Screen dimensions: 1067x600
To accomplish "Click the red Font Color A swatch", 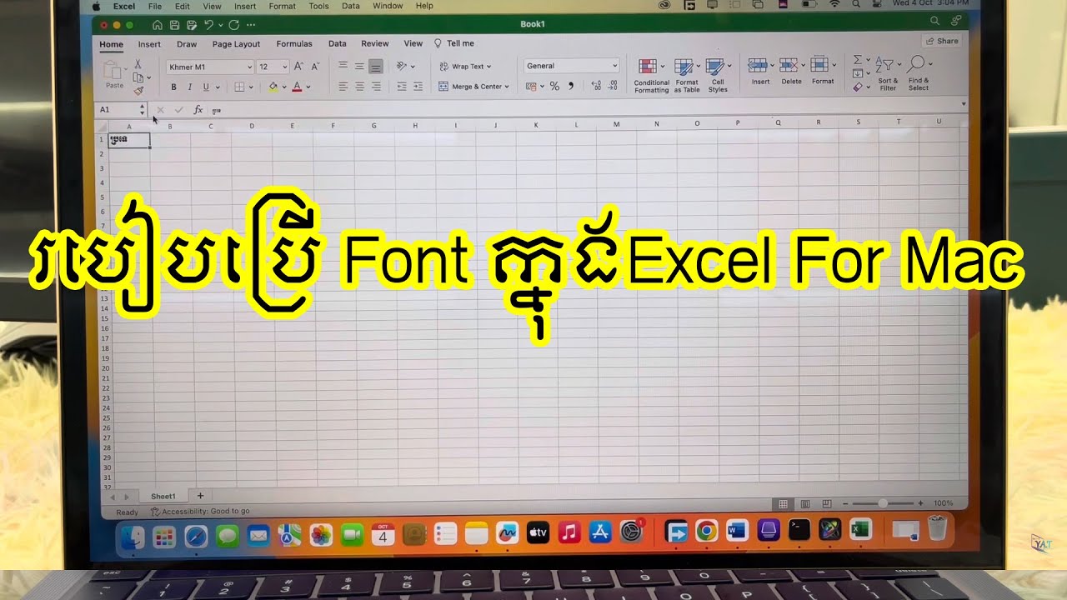I will 297,87.
